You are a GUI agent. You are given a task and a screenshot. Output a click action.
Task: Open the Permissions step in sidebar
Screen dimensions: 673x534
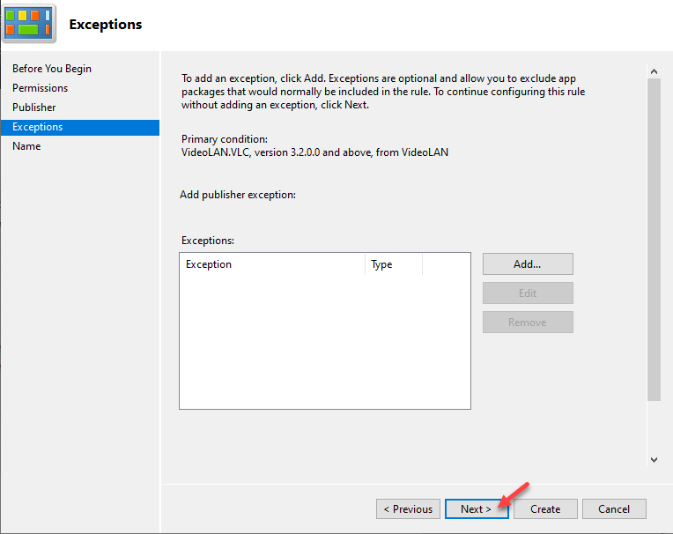(x=40, y=88)
